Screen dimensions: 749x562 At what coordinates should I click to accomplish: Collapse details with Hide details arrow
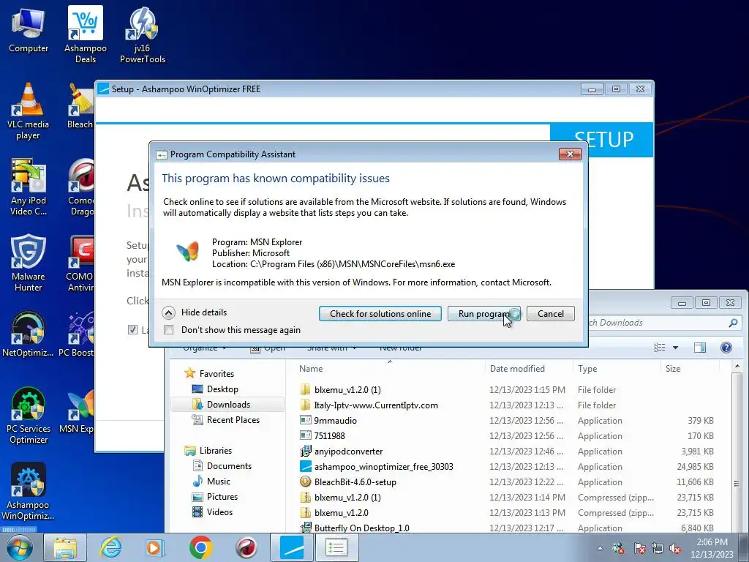pyautogui.click(x=168, y=312)
